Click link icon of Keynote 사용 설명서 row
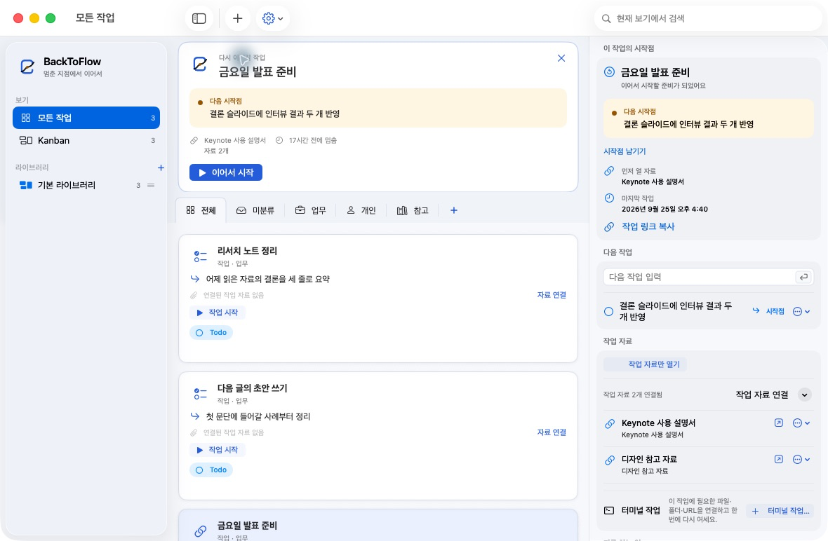The height and width of the screenshot is (541, 828). tap(609, 423)
